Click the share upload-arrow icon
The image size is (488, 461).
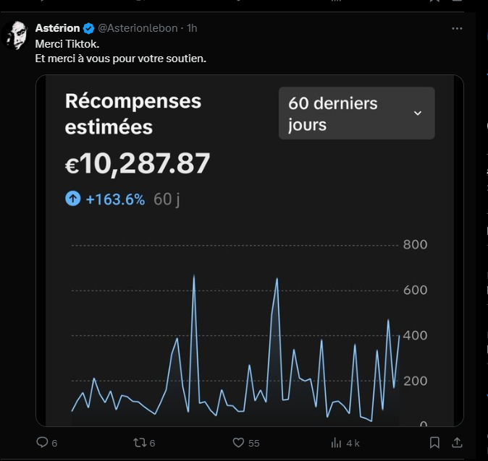(x=457, y=442)
